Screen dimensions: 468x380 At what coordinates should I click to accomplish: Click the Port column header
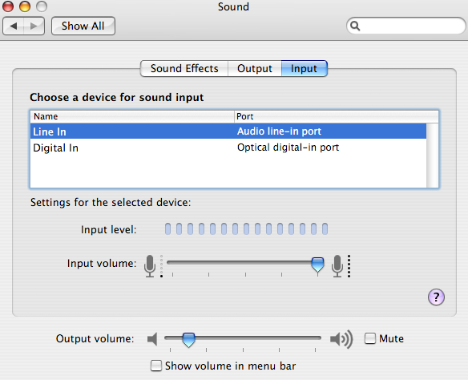pyautogui.click(x=337, y=116)
